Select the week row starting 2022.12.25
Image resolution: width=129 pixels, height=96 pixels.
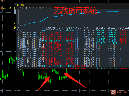click(73, 58)
